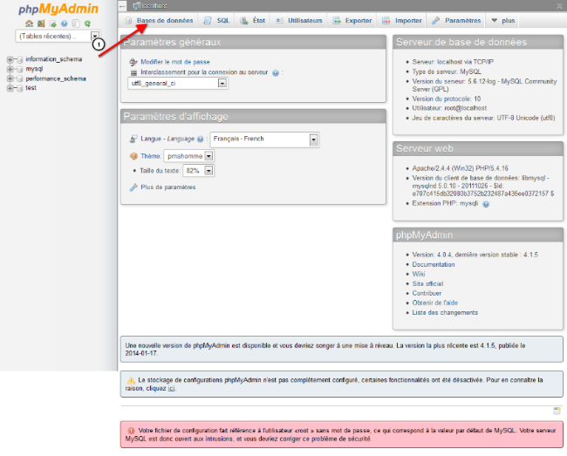Open the Français - French language dropdown
The width and height of the screenshot is (567, 456).
(x=264, y=140)
